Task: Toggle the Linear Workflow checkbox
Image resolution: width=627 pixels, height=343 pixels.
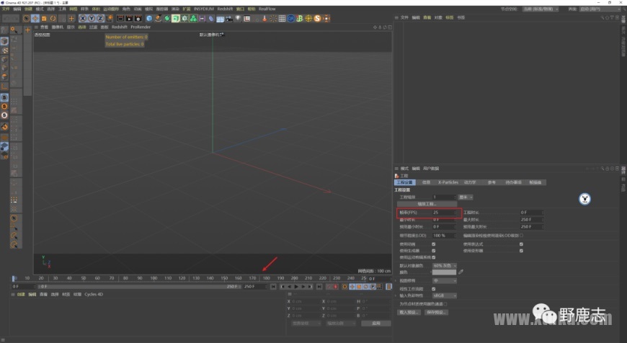Action: point(433,289)
